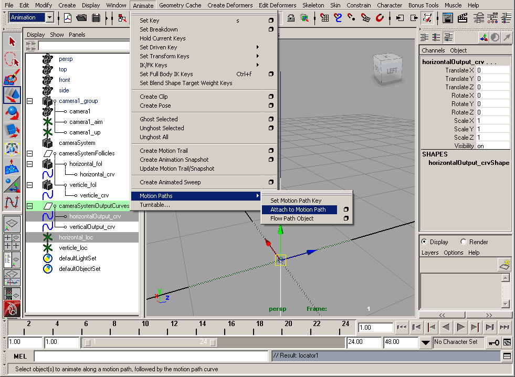Open the animation preferences icon
This screenshot has height=377, width=515.
[507, 342]
